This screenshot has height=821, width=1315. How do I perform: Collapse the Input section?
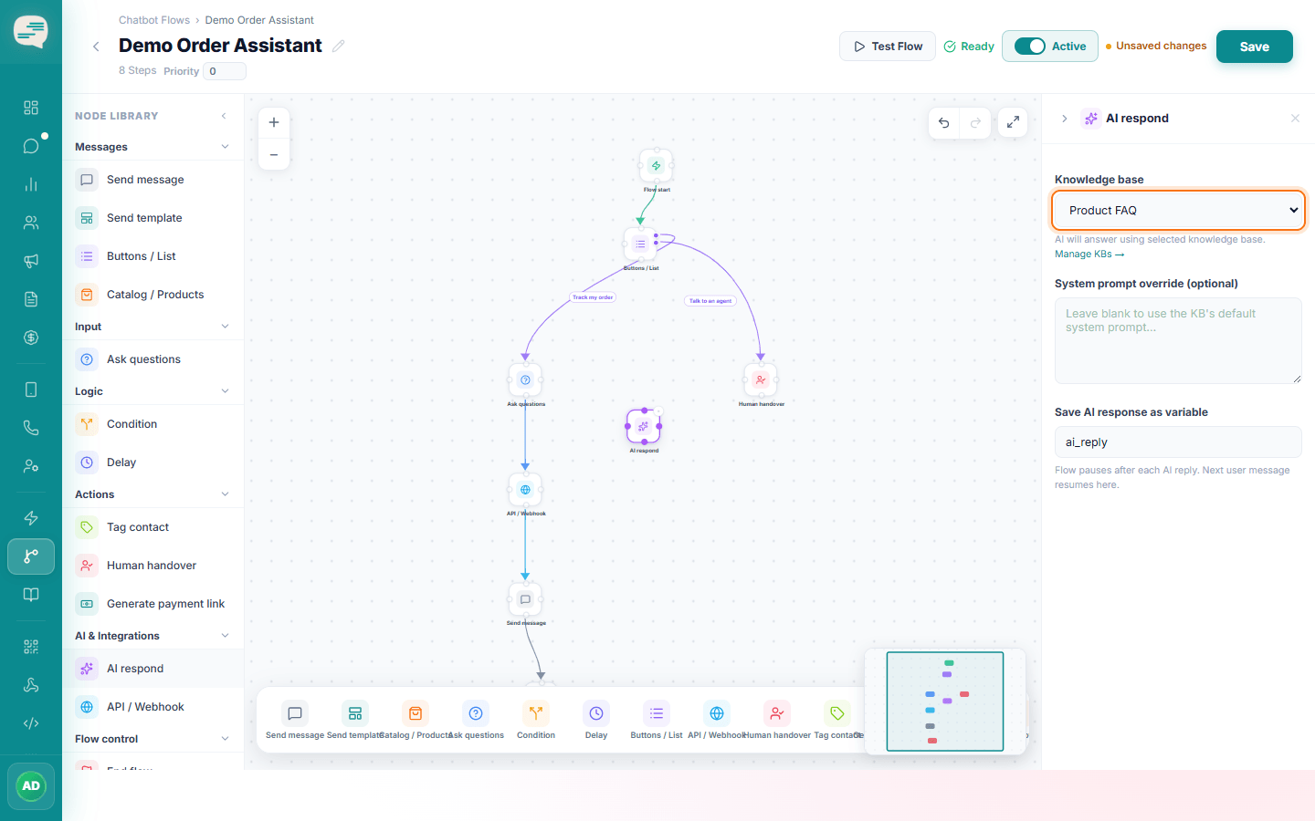coord(225,327)
